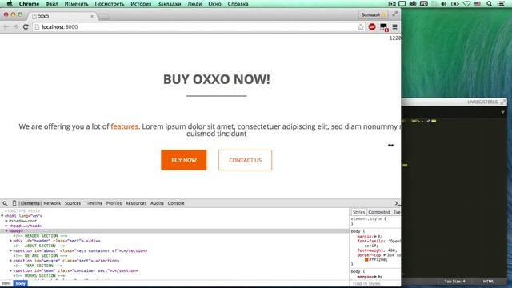Select the Elements panel tab
This screenshot has height=288, width=512.
click(30, 203)
